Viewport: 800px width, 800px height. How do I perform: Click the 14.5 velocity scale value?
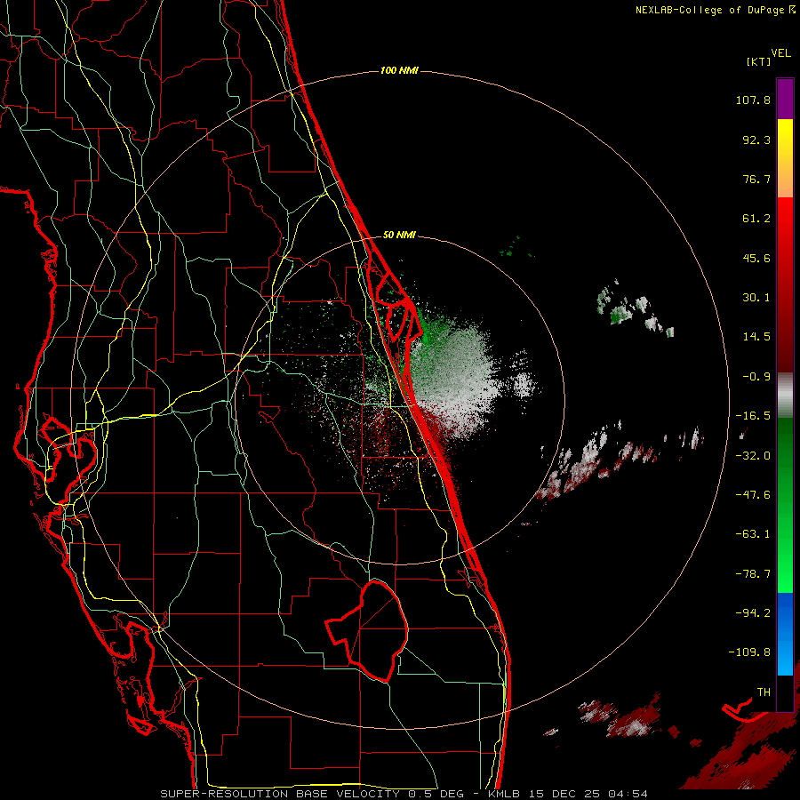click(756, 337)
